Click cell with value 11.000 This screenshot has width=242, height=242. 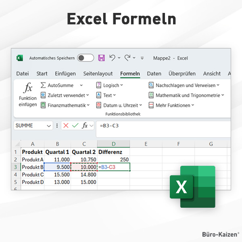(x=57, y=159)
